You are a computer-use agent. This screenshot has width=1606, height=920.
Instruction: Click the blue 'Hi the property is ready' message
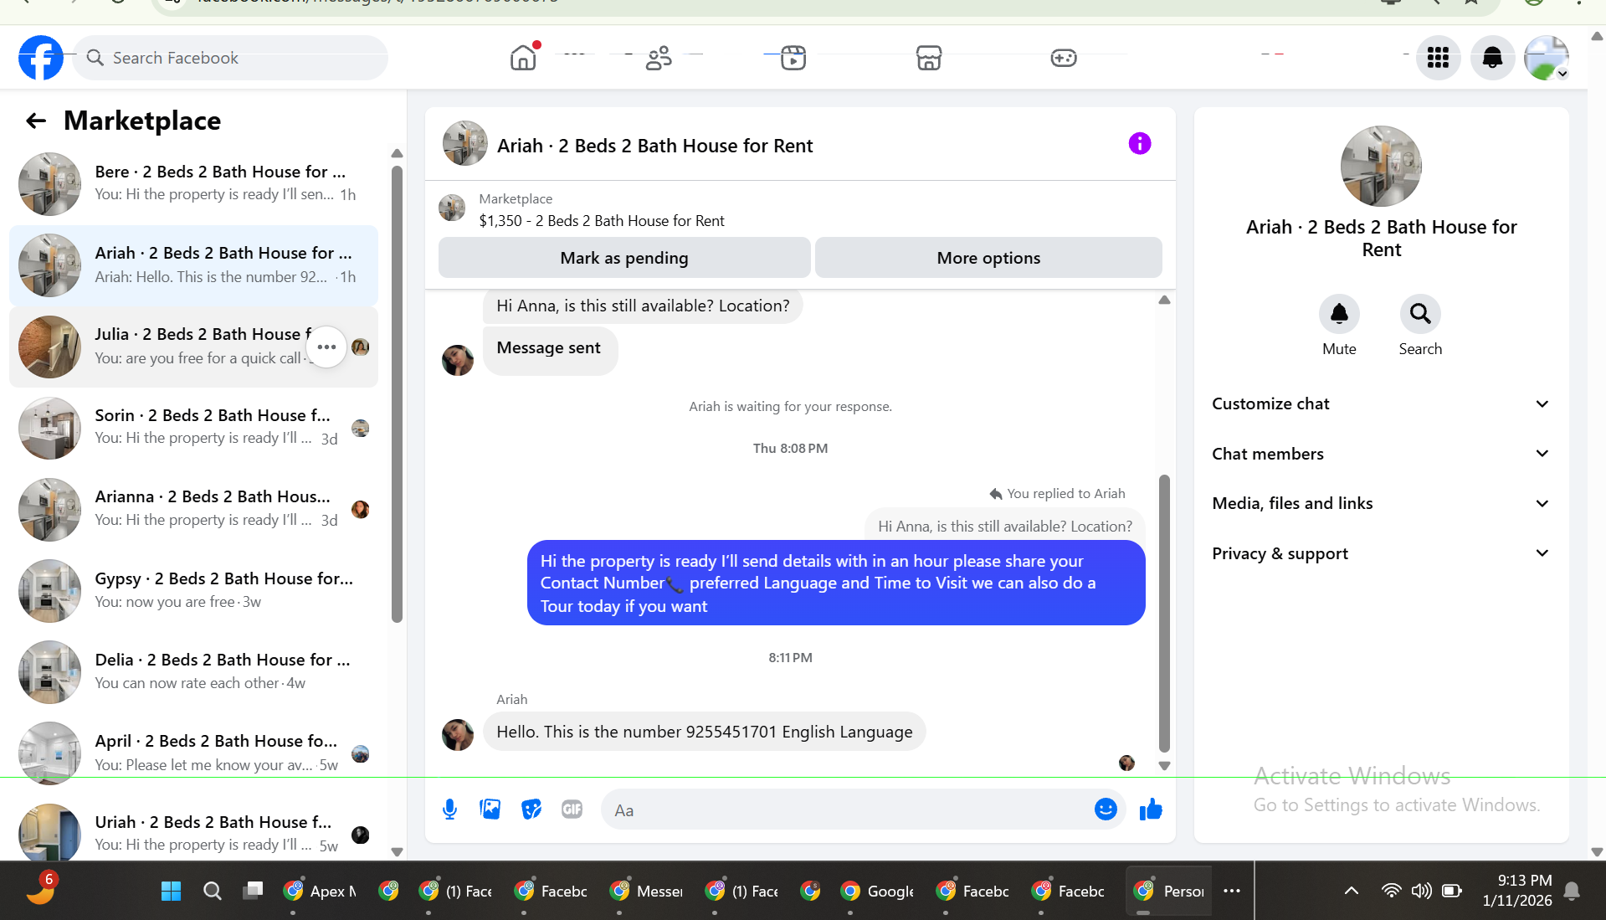(x=835, y=583)
